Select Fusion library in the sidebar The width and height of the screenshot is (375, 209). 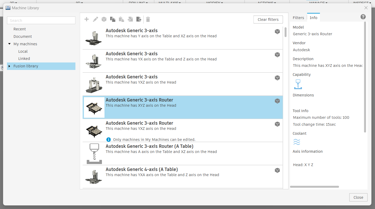coord(41,66)
